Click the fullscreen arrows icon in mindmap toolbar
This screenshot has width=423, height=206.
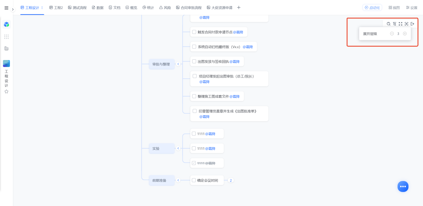coord(401,24)
